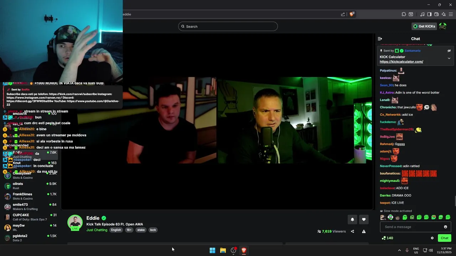Click username Darrko in chat
This screenshot has width=456, height=256.
(x=385, y=196)
